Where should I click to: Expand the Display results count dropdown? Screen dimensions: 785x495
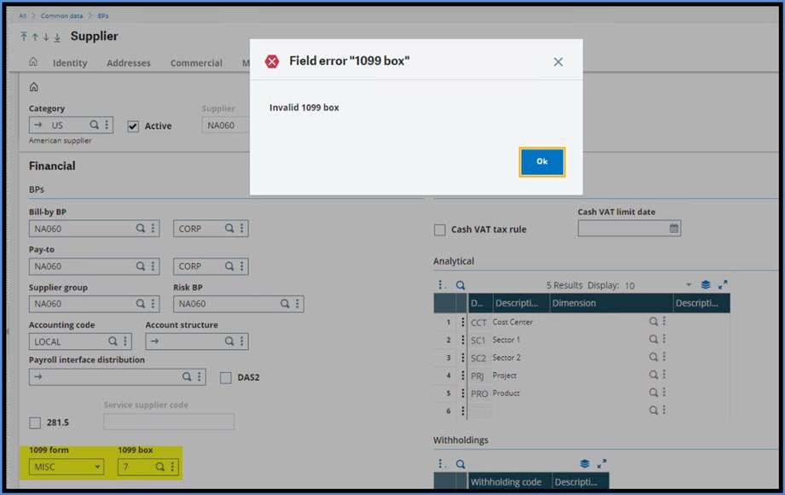689,285
